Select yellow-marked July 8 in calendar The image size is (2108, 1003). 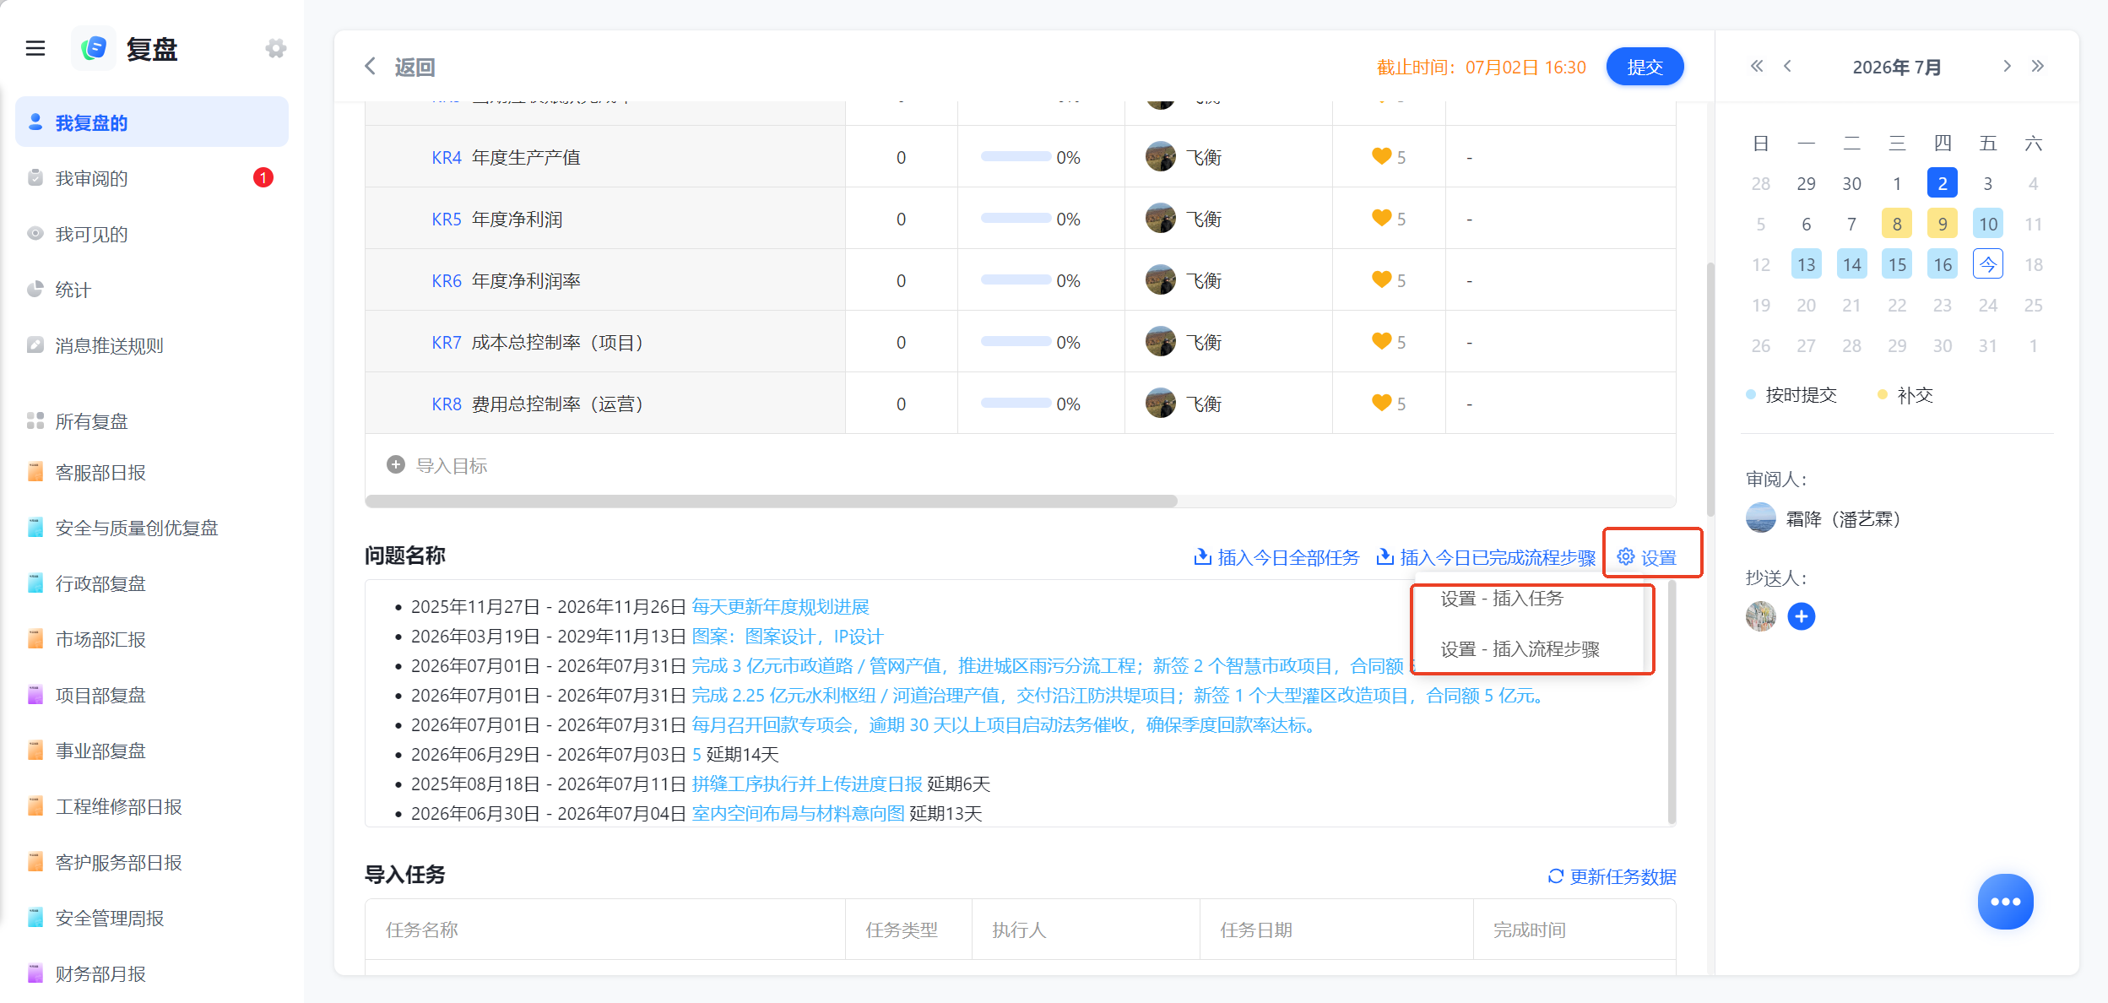pos(1897,224)
